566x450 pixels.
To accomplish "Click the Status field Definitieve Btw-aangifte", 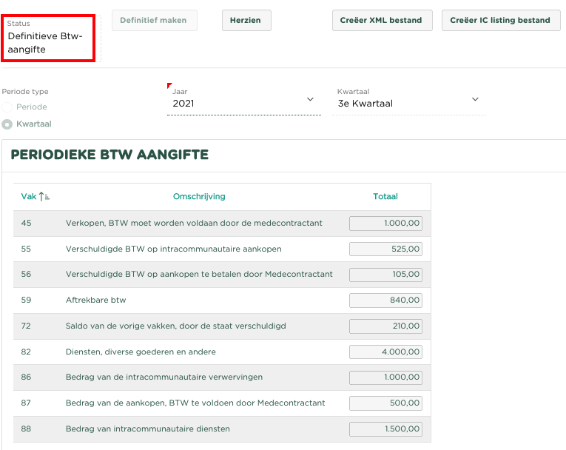I will (50, 37).
